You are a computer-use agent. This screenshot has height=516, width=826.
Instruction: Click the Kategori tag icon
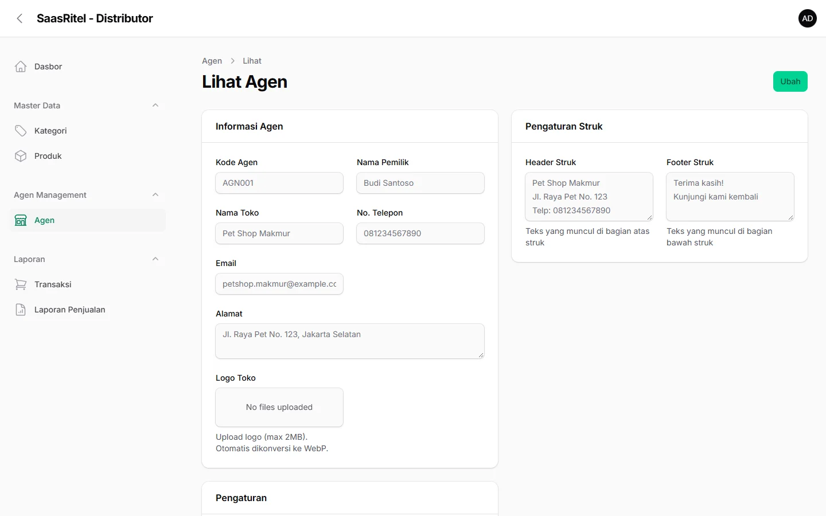pos(21,131)
